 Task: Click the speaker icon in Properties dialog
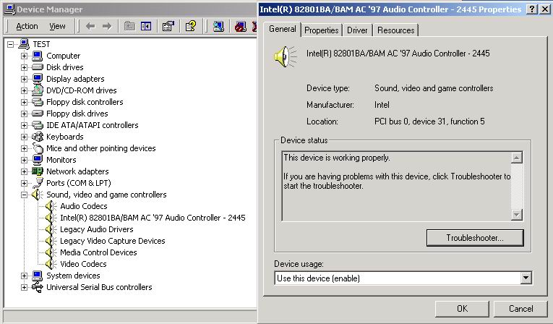(x=285, y=56)
